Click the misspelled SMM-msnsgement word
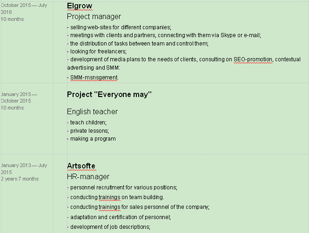 pyautogui.click(x=94, y=78)
